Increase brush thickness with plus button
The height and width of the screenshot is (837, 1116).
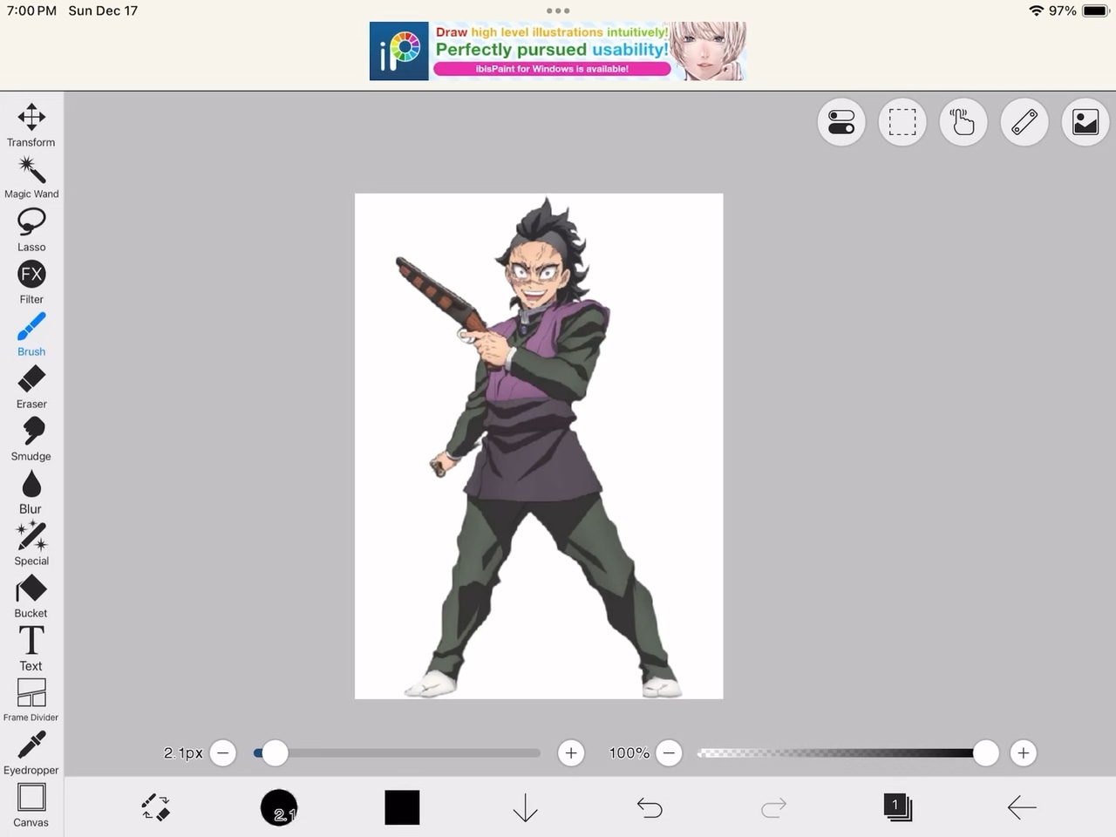click(571, 753)
